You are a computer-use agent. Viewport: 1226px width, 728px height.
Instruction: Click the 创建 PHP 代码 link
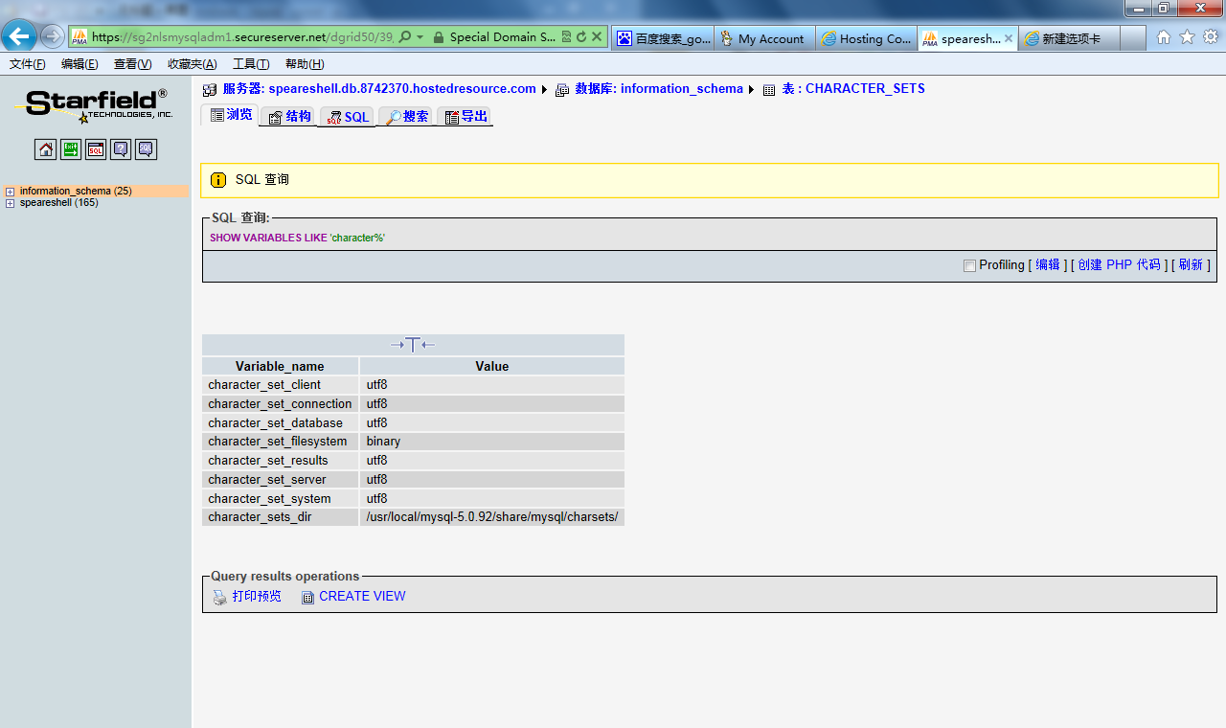pyautogui.click(x=1119, y=265)
